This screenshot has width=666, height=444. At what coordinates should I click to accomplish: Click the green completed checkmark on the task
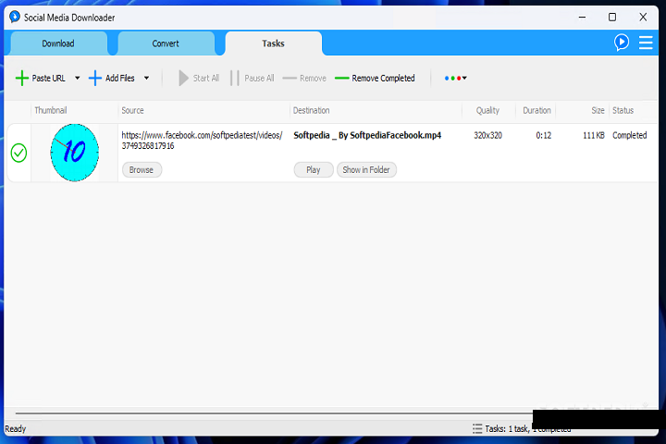coord(18,153)
